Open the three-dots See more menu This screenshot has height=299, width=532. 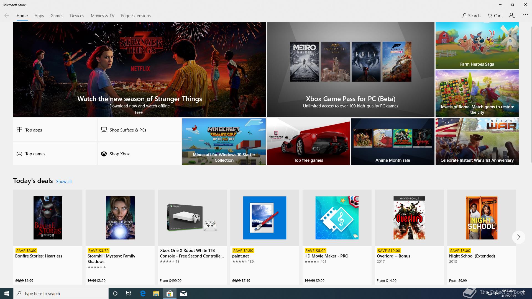click(525, 15)
